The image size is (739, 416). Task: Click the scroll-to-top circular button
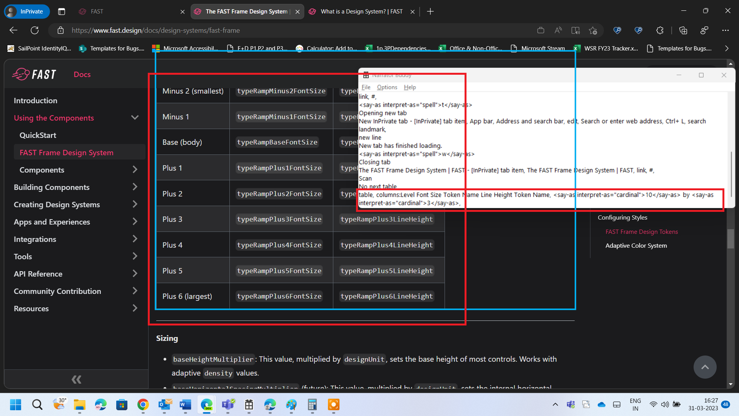click(705, 367)
